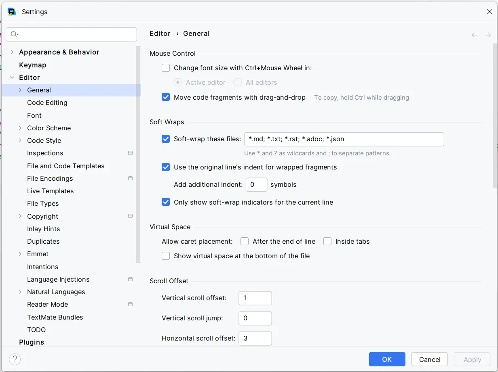Expand the Appearance & Behavior section
This screenshot has width=498, height=372.
[x=12, y=52]
